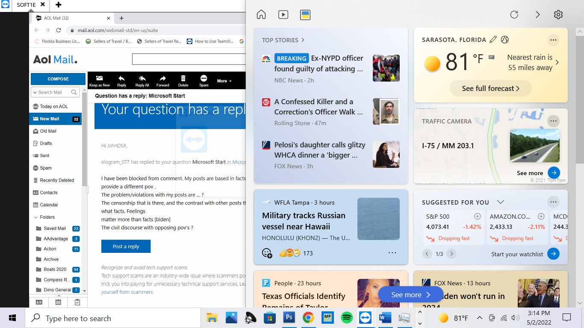This screenshot has width=584, height=328.
Task: Open Spotify from the taskbar
Action: tap(347, 318)
